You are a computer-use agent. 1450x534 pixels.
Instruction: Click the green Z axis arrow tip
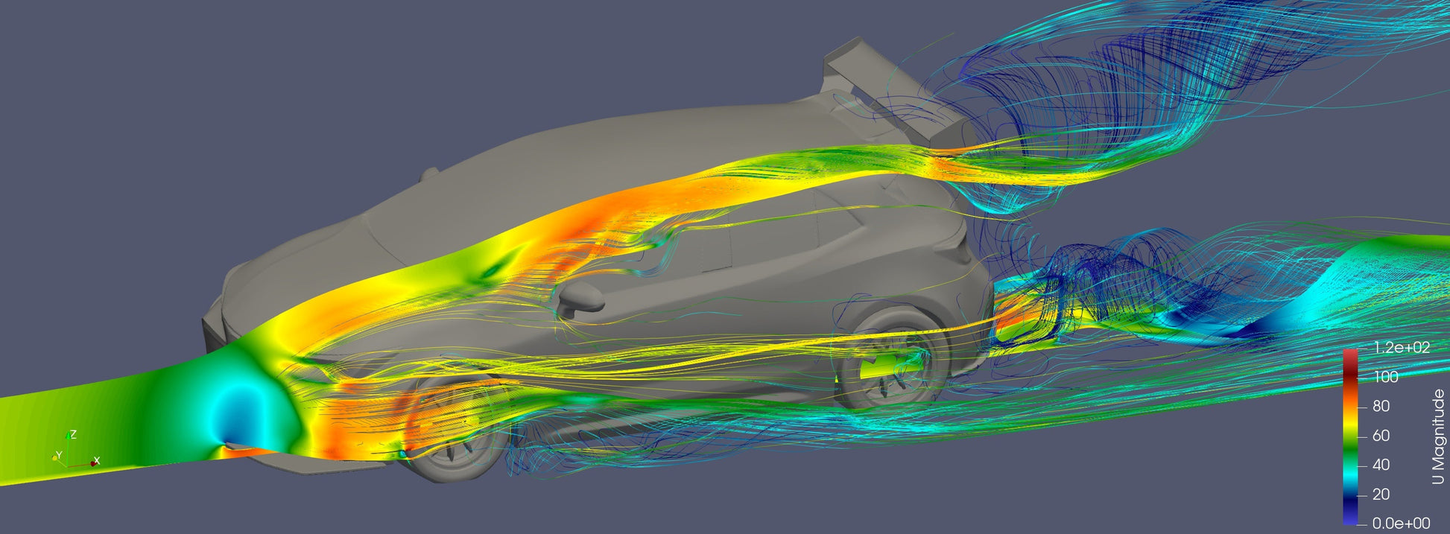click(69, 433)
